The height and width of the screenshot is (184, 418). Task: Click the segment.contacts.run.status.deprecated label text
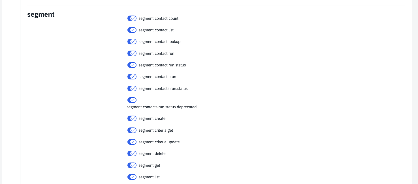click(x=161, y=107)
